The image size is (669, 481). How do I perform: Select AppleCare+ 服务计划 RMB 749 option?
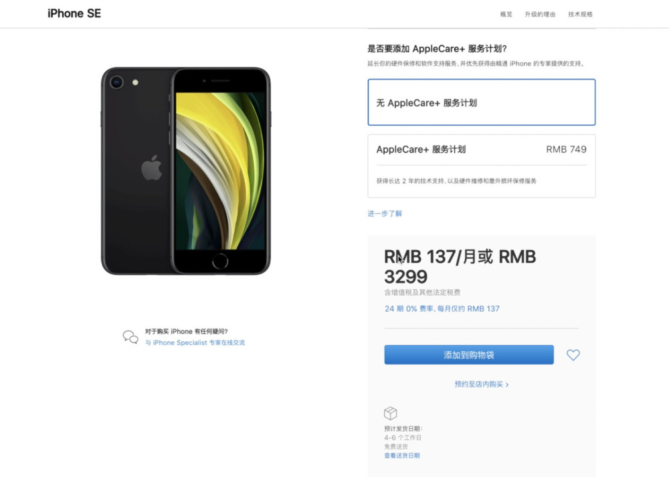tap(481, 166)
